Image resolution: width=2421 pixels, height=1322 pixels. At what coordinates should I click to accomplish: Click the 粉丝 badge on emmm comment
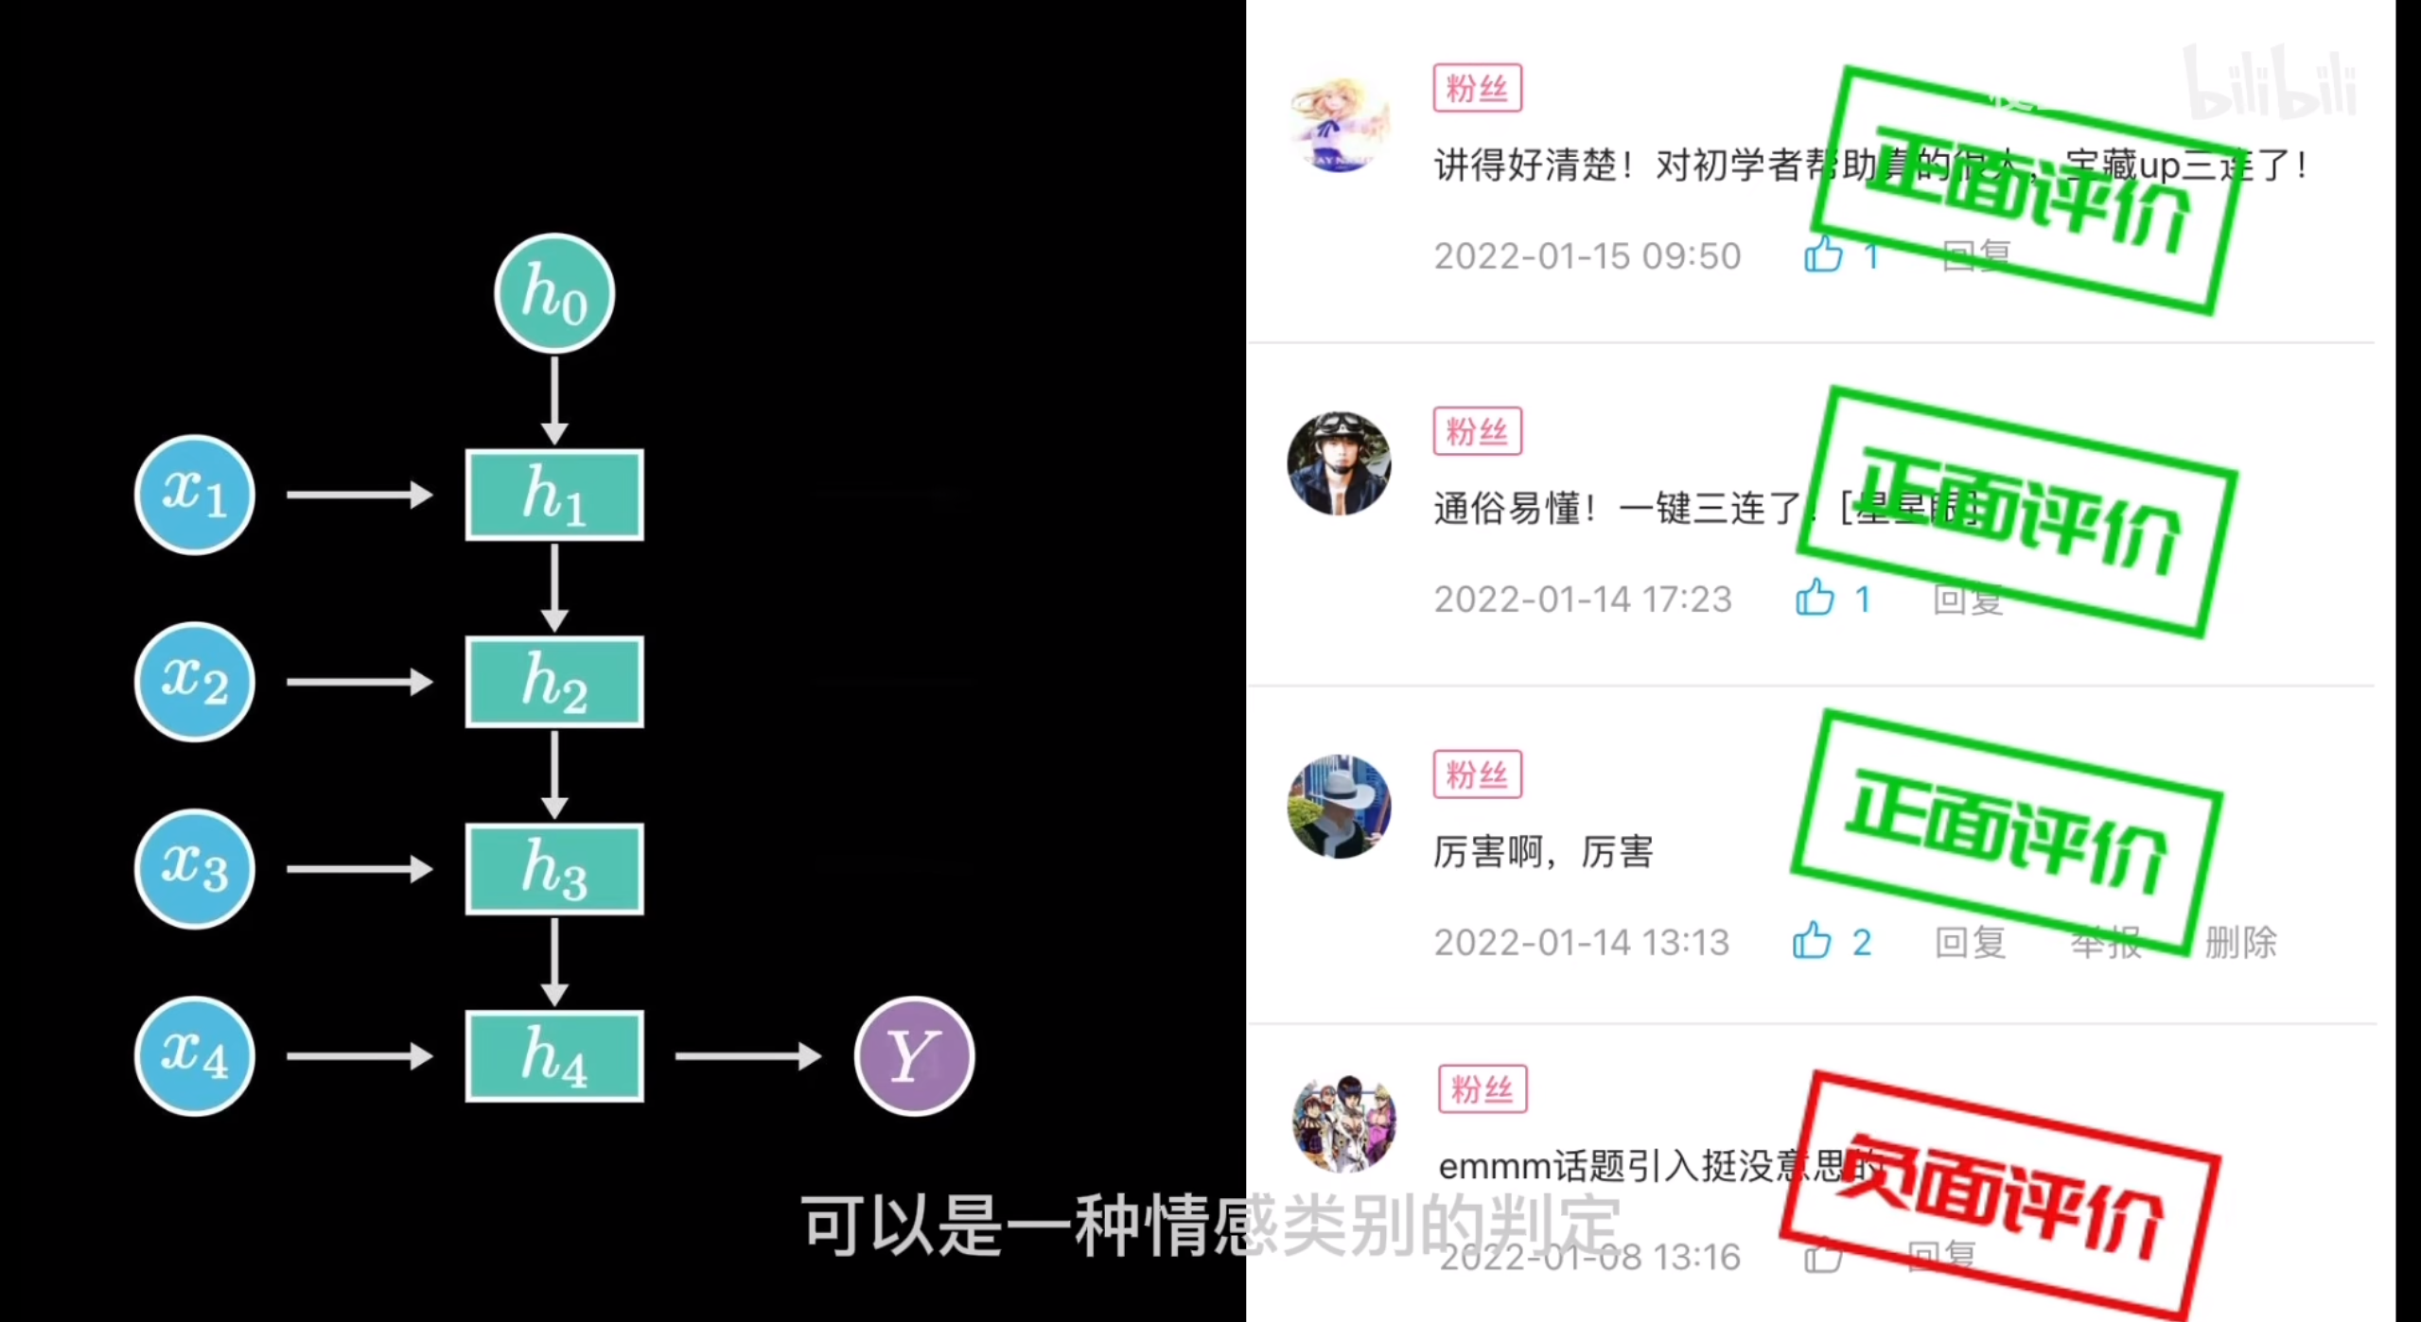point(1482,1089)
